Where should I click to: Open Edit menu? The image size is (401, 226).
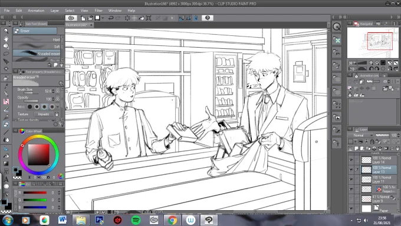coord(19,11)
